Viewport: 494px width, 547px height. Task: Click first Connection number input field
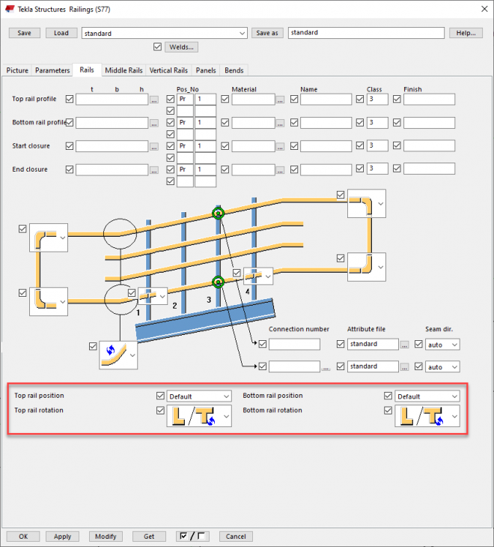[294, 345]
